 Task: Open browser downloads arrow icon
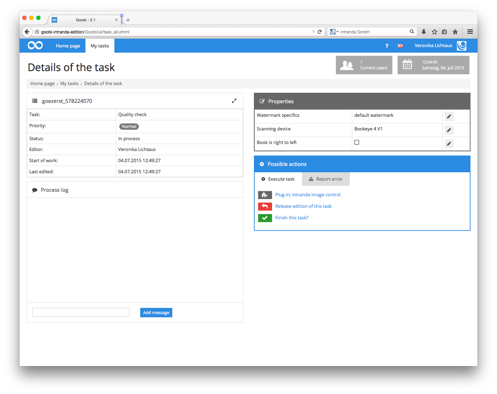pos(424,32)
